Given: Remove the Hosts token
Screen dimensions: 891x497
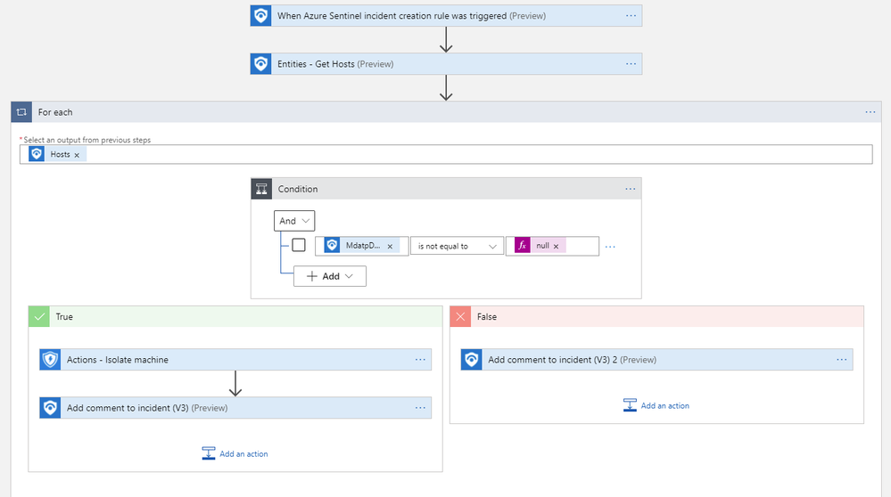Looking at the screenshot, I should pyautogui.click(x=77, y=155).
